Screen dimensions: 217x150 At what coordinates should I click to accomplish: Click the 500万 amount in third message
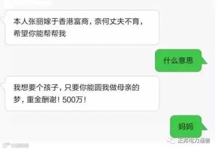(73, 99)
